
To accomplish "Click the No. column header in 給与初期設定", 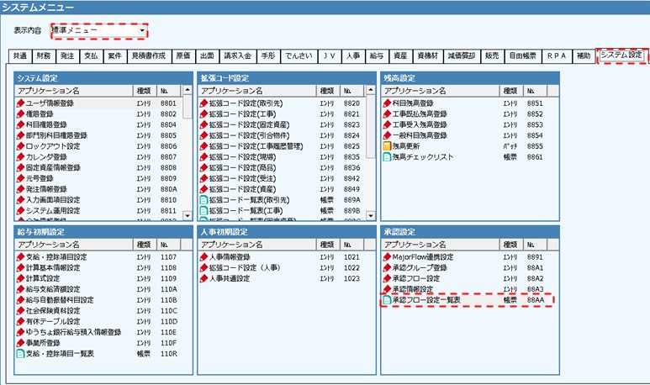I will 166,244.
